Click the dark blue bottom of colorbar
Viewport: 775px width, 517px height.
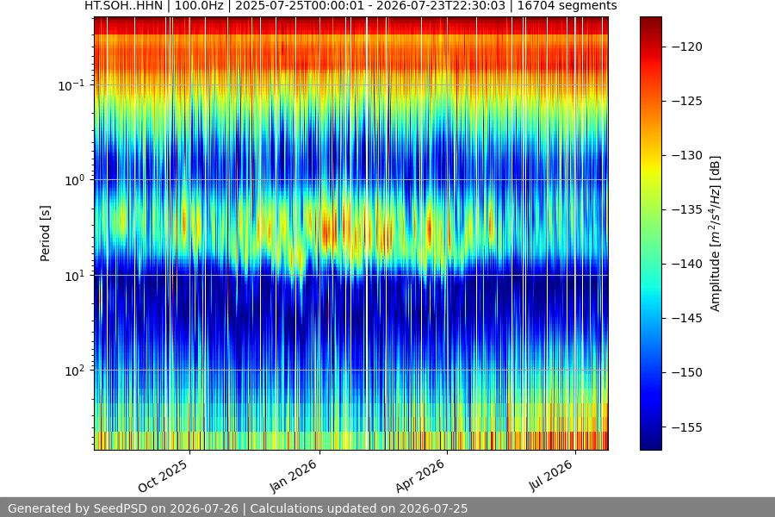pyautogui.click(x=650, y=443)
